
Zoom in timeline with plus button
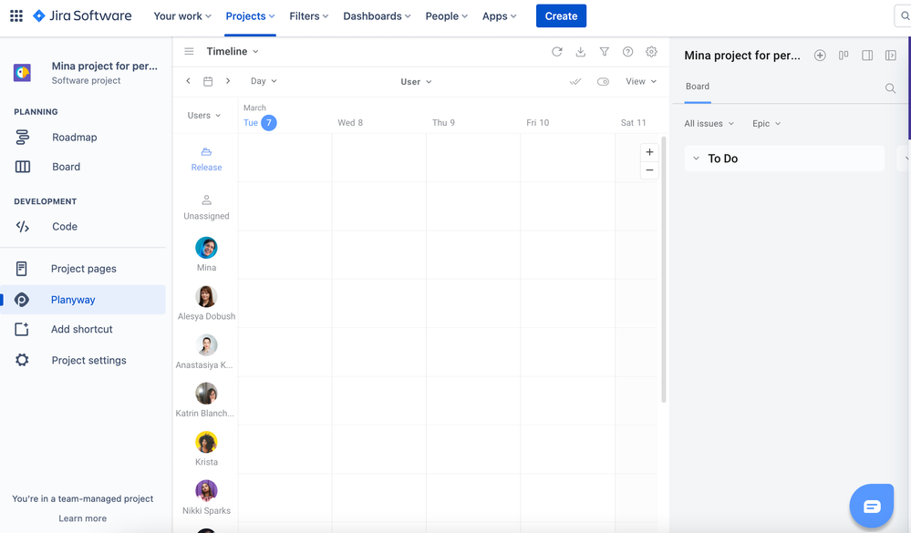click(649, 152)
